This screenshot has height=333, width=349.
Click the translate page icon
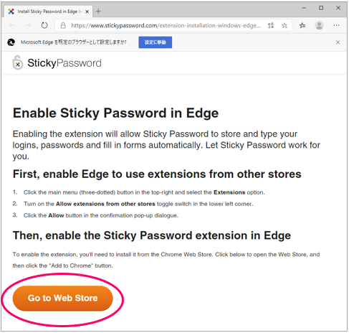pyautogui.click(x=271, y=25)
